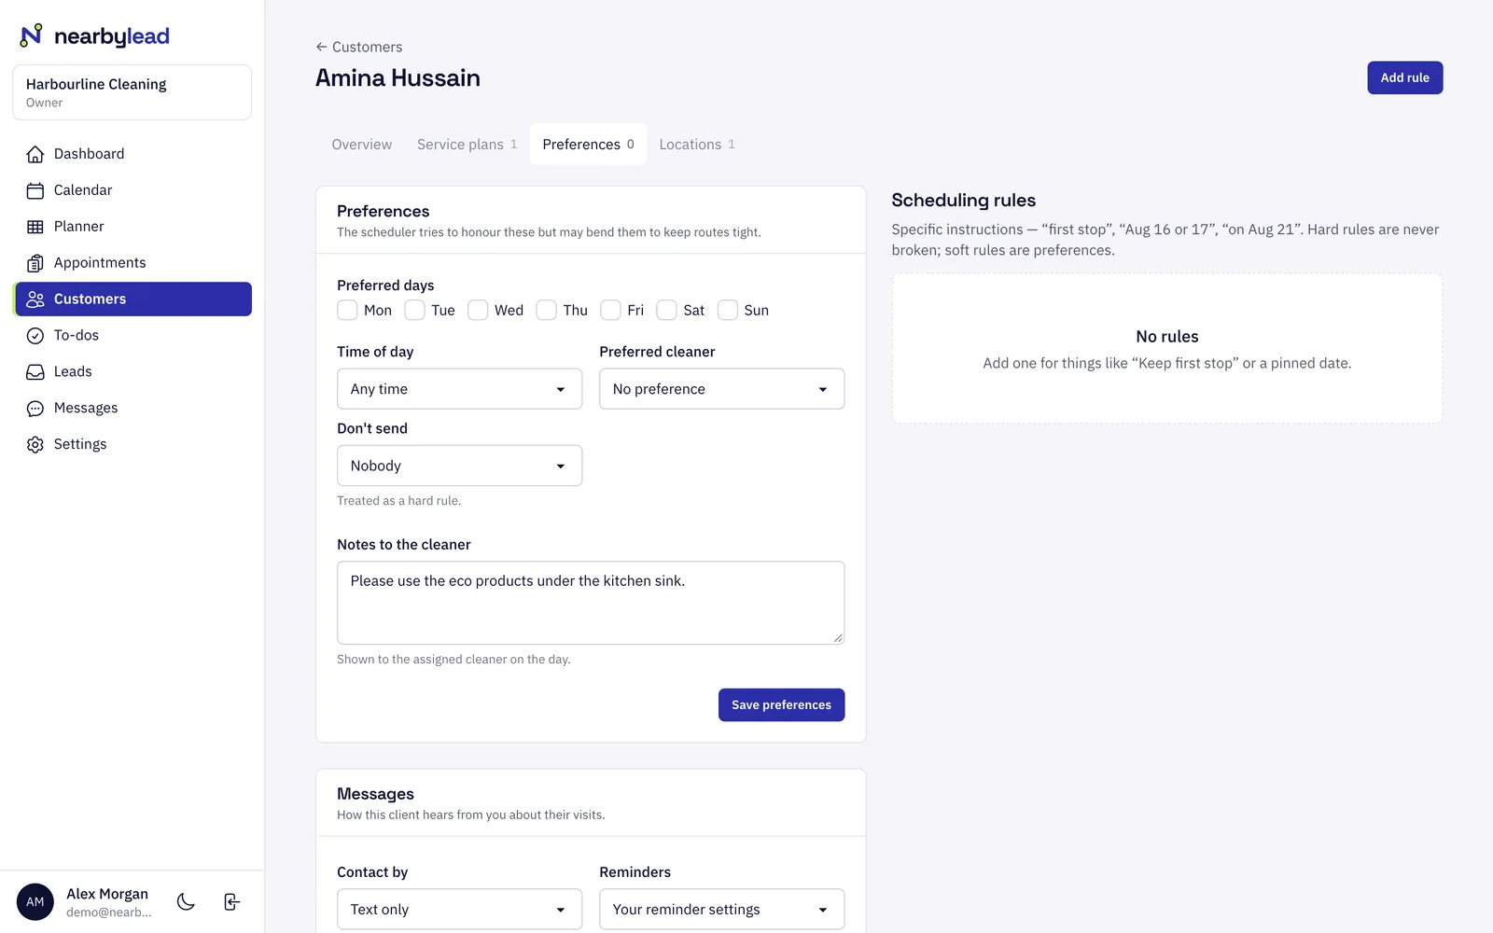
Task: Tick the Mon preferred day checkbox
Action: [347, 310]
